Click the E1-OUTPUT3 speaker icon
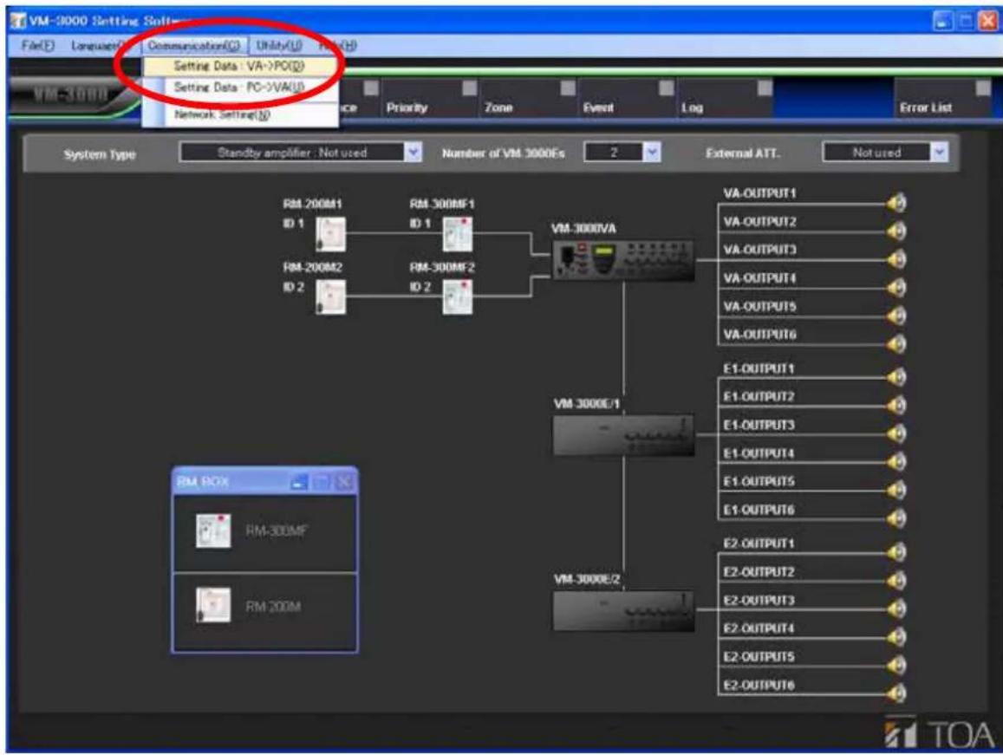 [897, 433]
